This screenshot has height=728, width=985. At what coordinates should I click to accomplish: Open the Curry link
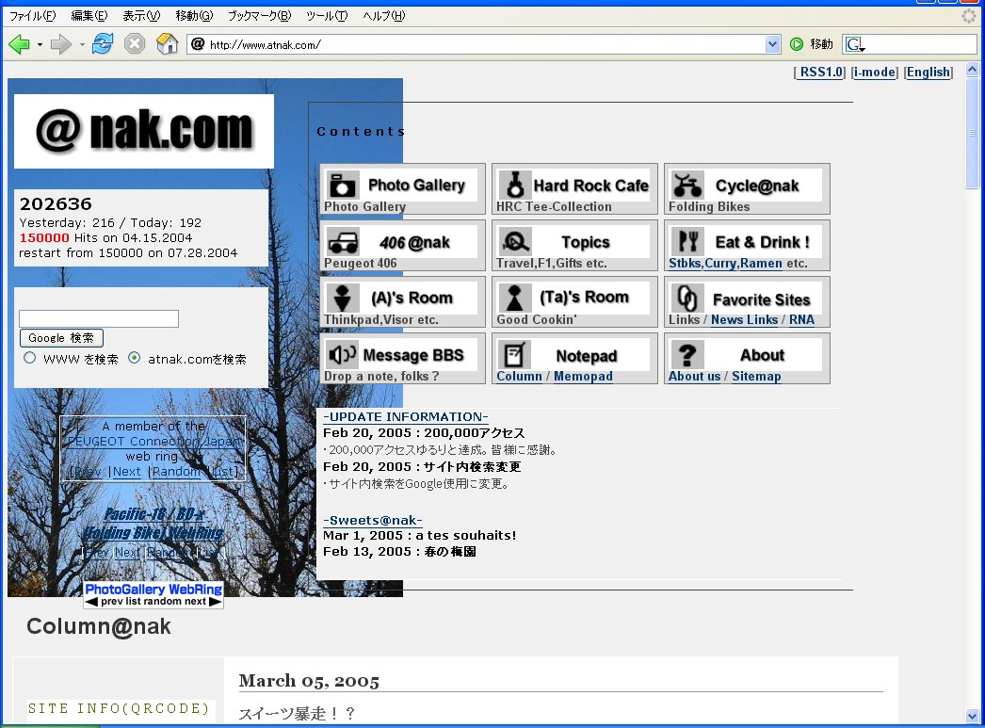(719, 263)
